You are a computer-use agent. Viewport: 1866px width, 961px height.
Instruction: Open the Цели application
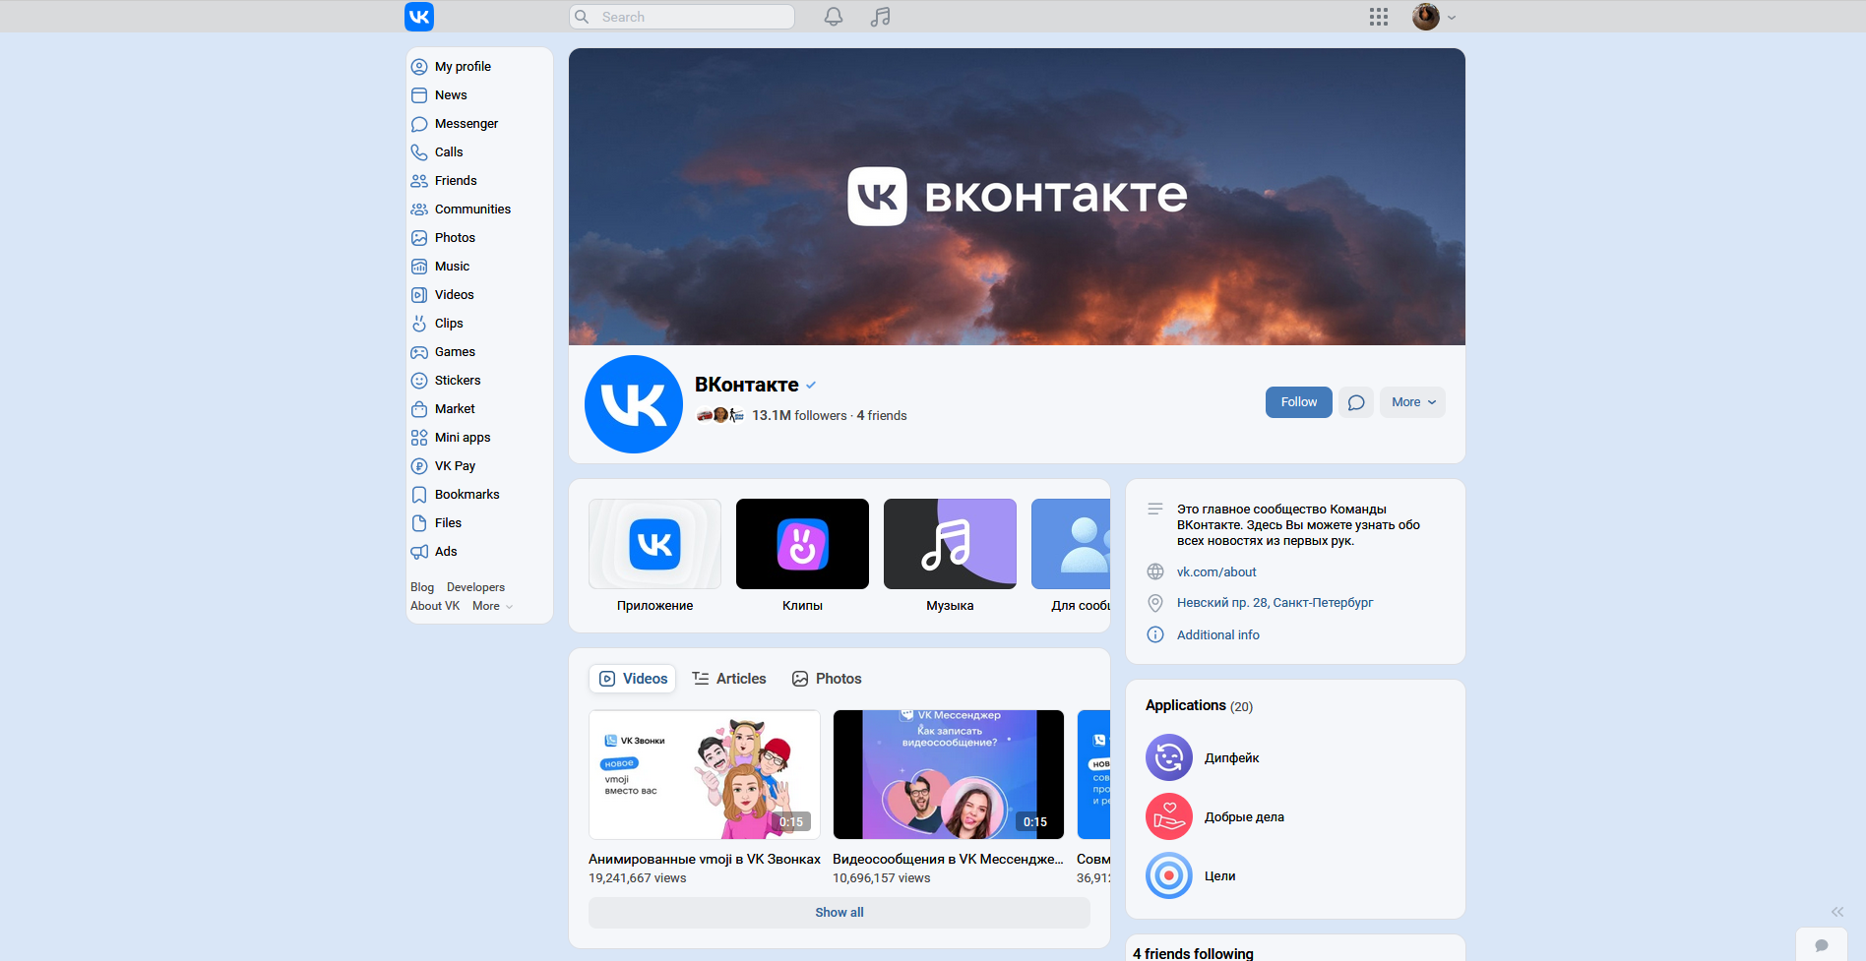[x=1191, y=876]
